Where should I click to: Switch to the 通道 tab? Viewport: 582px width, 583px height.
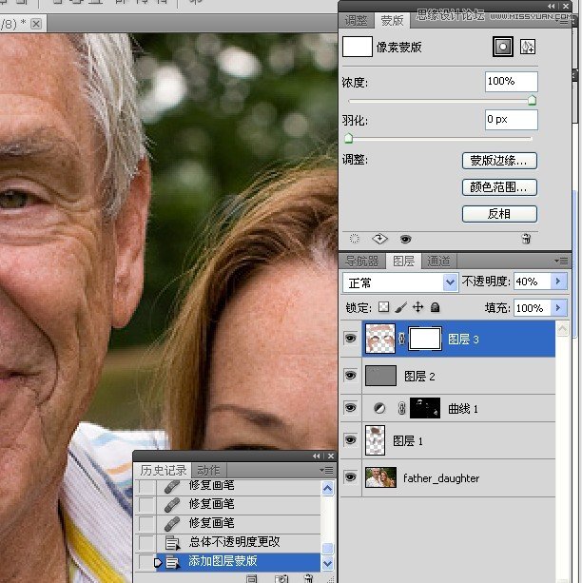coord(438,261)
